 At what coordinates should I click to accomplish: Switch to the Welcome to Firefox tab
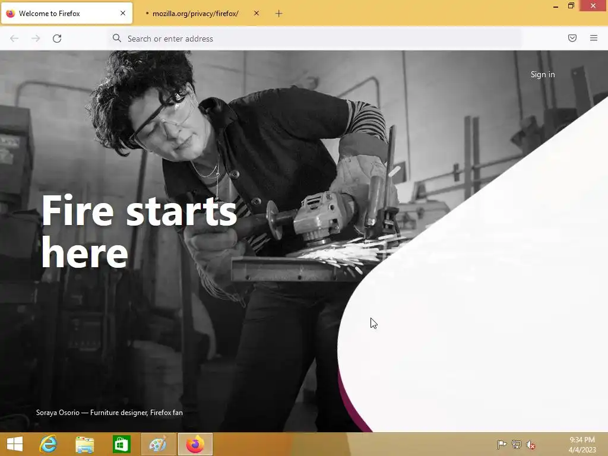coord(66,13)
